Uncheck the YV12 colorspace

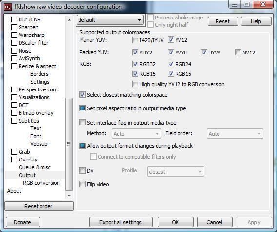[x=171, y=40]
